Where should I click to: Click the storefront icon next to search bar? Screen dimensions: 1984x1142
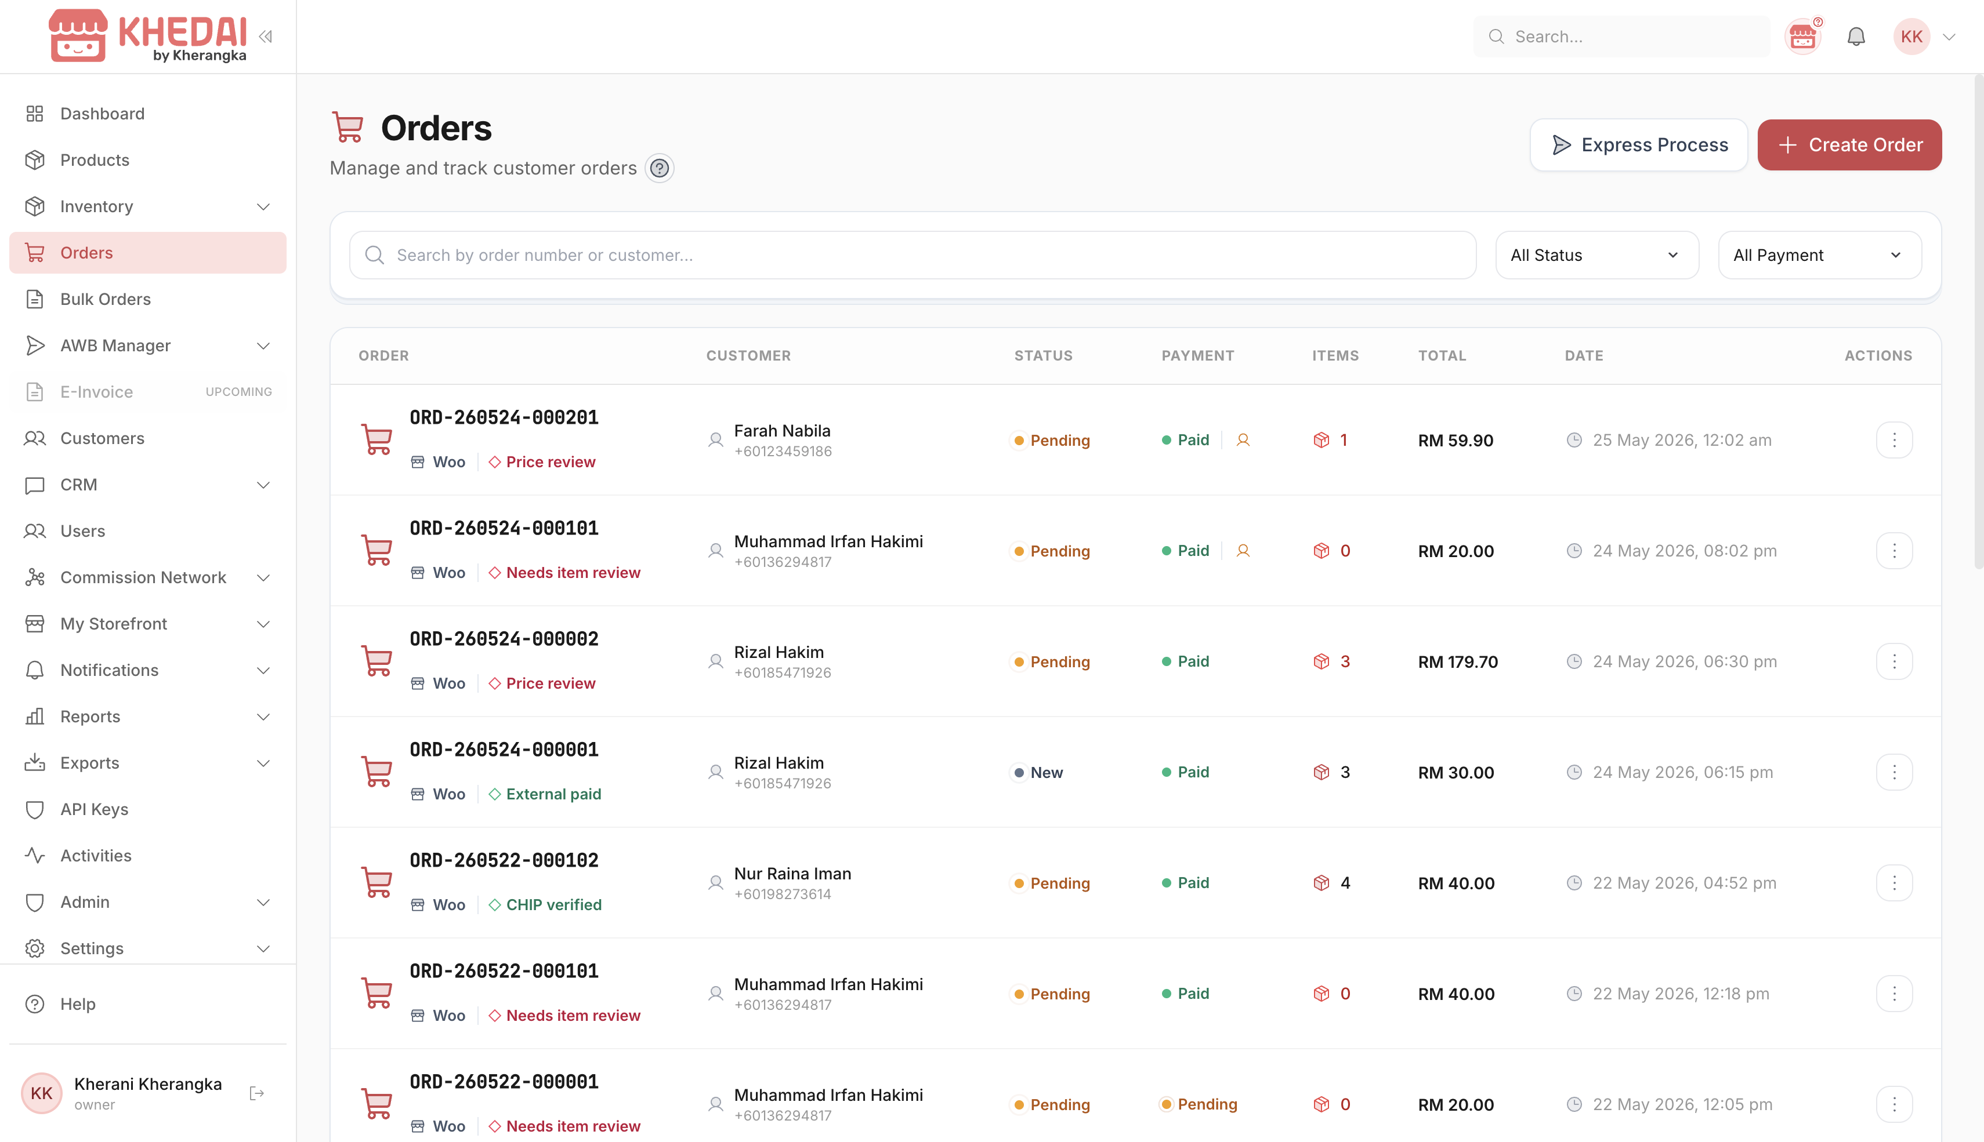point(1802,37)
